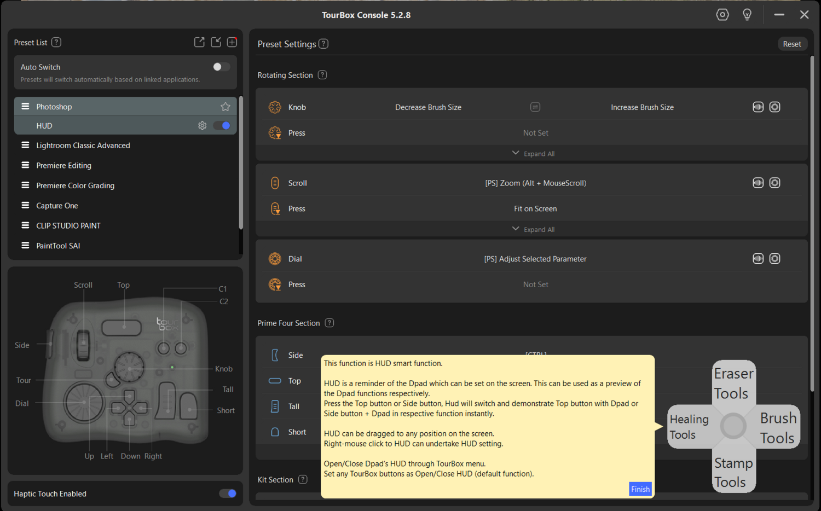
Task: Expand All under the Knob section
Action: click(x=534, y=154)
